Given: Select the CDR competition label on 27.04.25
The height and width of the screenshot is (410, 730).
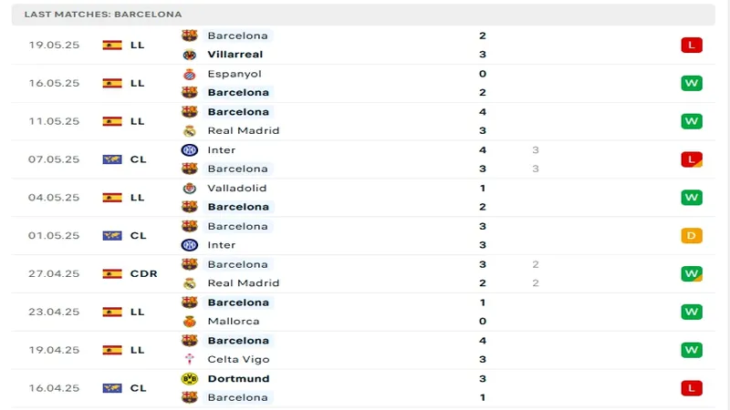Looking at the screenshot, I should click(x=143, y=273).
